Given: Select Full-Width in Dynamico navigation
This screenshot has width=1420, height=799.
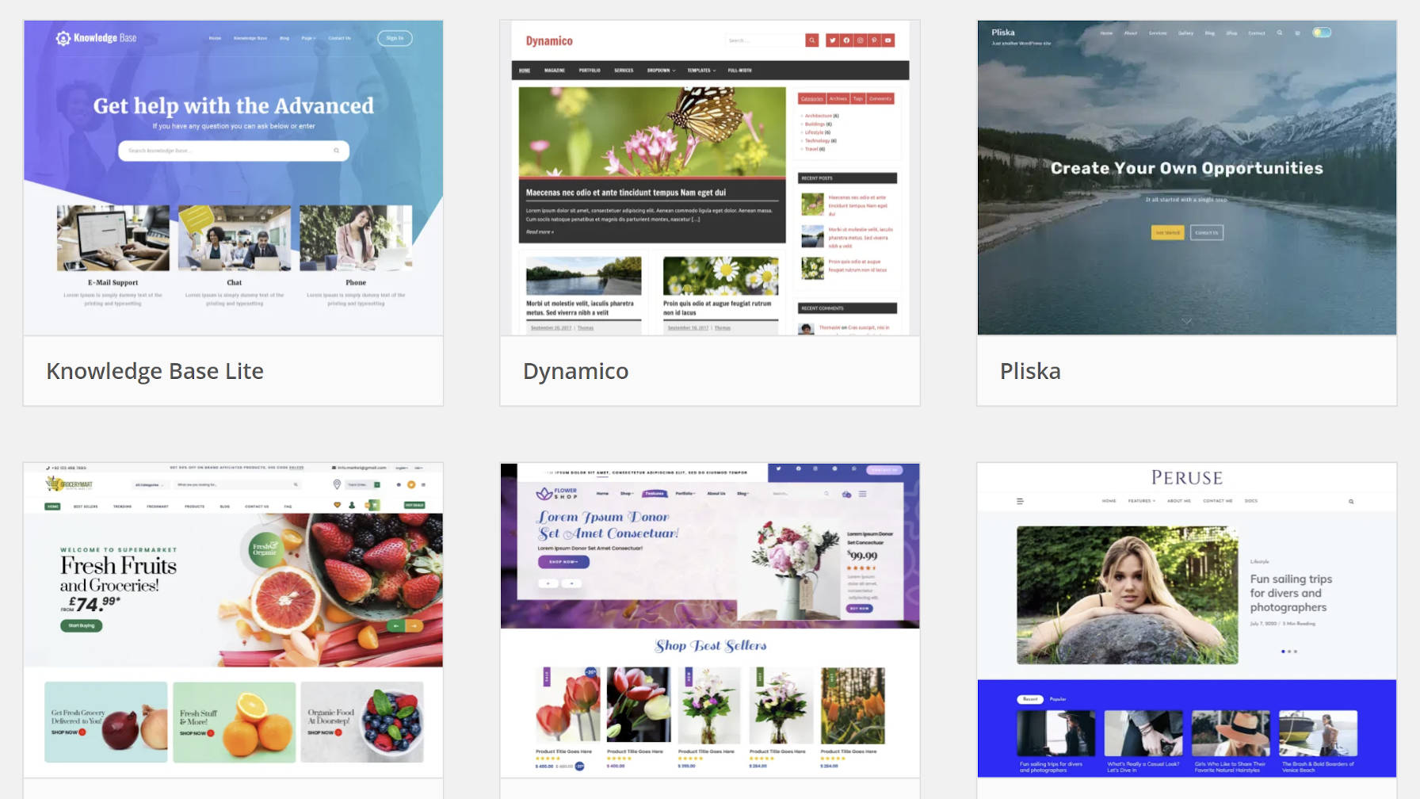Looking at the screenshot, I should click(740, 71).
